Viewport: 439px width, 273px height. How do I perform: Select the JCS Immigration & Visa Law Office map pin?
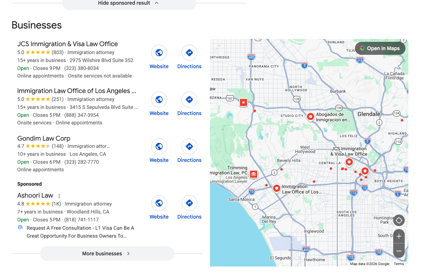click(349, 162)
